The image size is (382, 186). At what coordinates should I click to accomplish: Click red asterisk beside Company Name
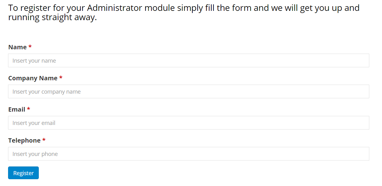[x=61, y=77]
